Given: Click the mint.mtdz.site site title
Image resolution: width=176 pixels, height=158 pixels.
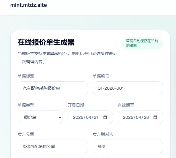Looking at the screenshot, I should tap(28, 5).
